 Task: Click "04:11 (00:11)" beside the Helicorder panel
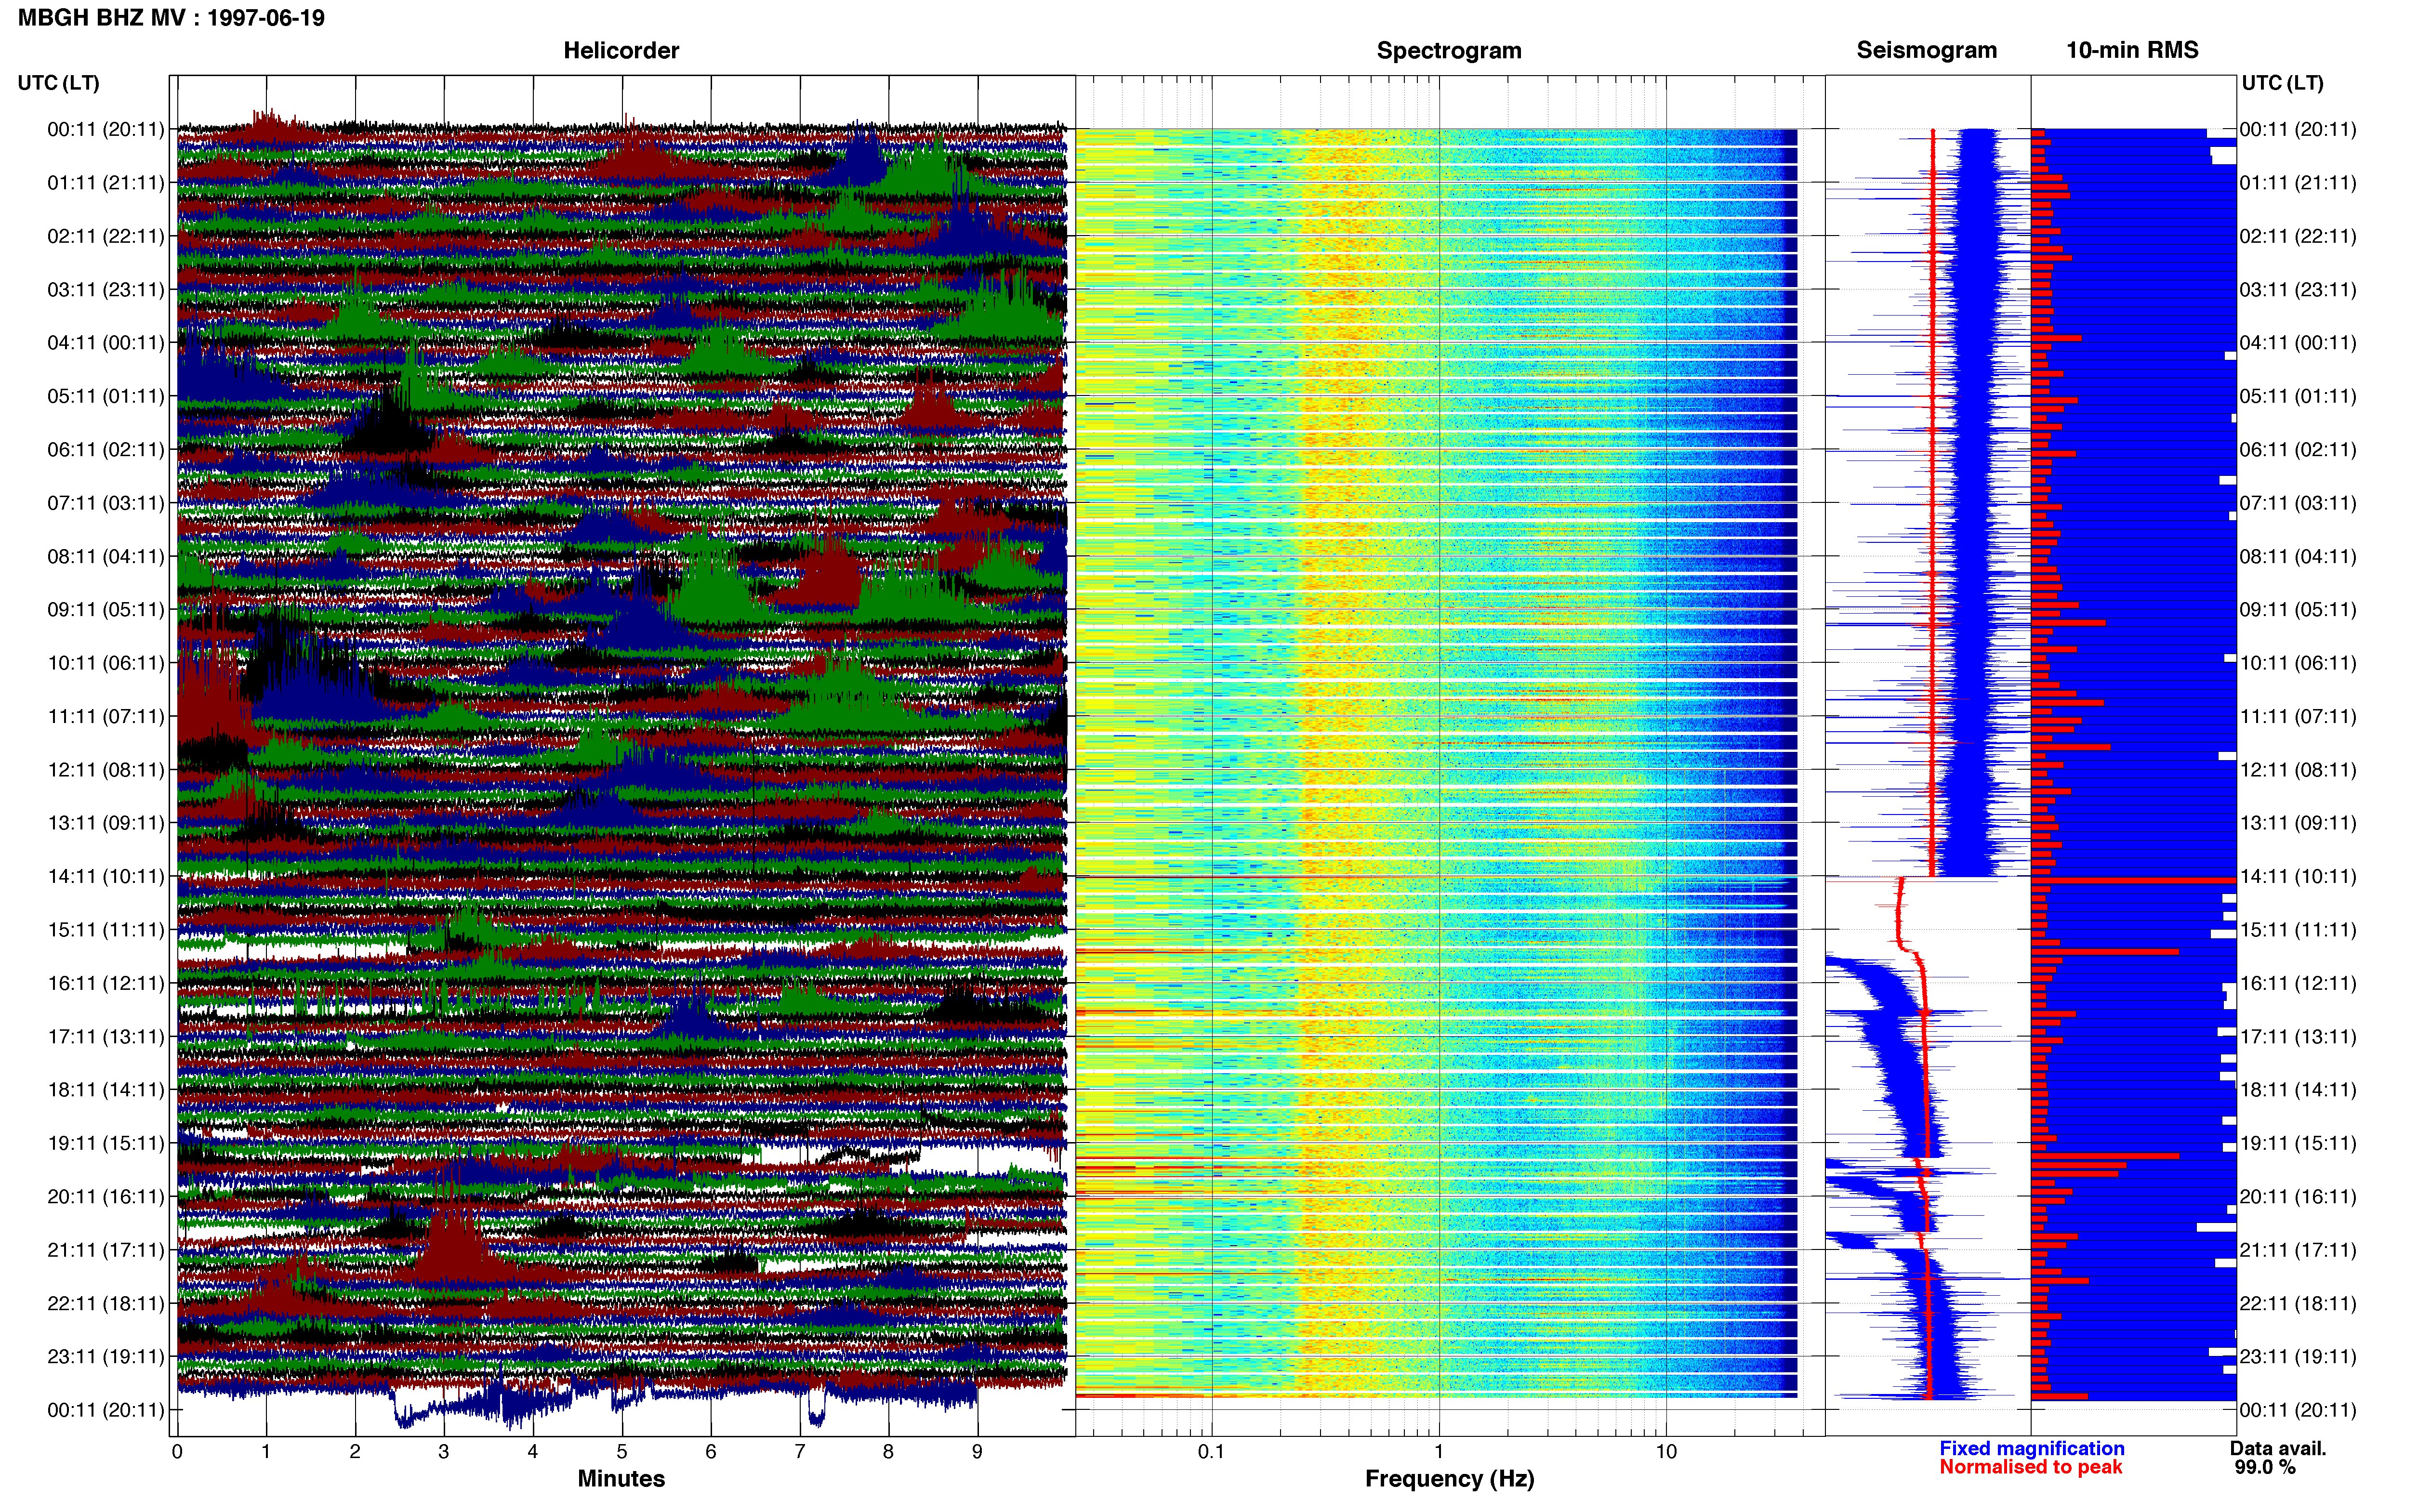(x=106, y=343)
